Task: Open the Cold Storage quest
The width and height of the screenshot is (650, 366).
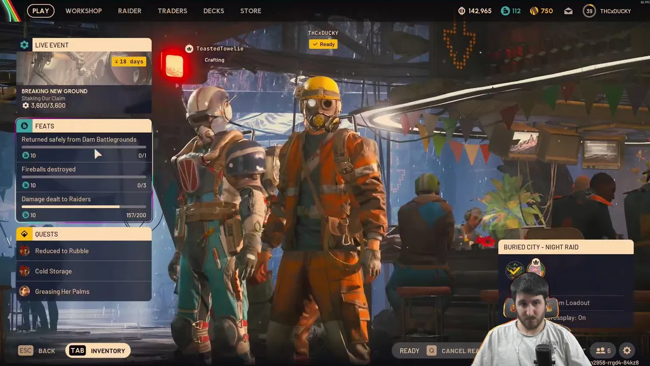Action: pyautogui.click(x=84, y=271)
